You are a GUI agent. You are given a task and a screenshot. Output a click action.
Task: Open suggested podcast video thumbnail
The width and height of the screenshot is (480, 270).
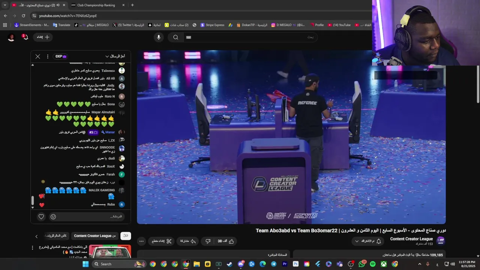pyautogui.click(x=110, y=251)
